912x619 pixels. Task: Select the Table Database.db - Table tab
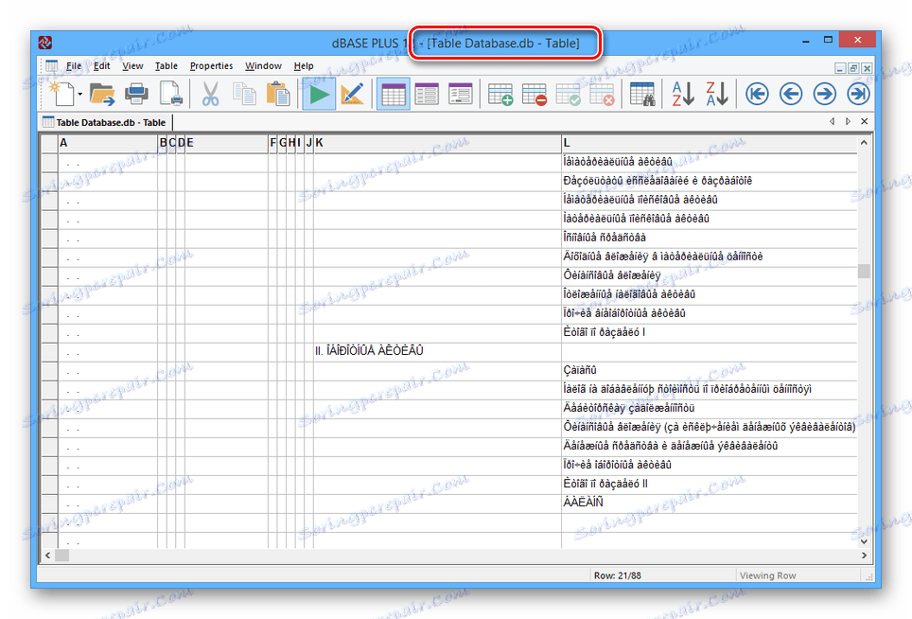105,122
